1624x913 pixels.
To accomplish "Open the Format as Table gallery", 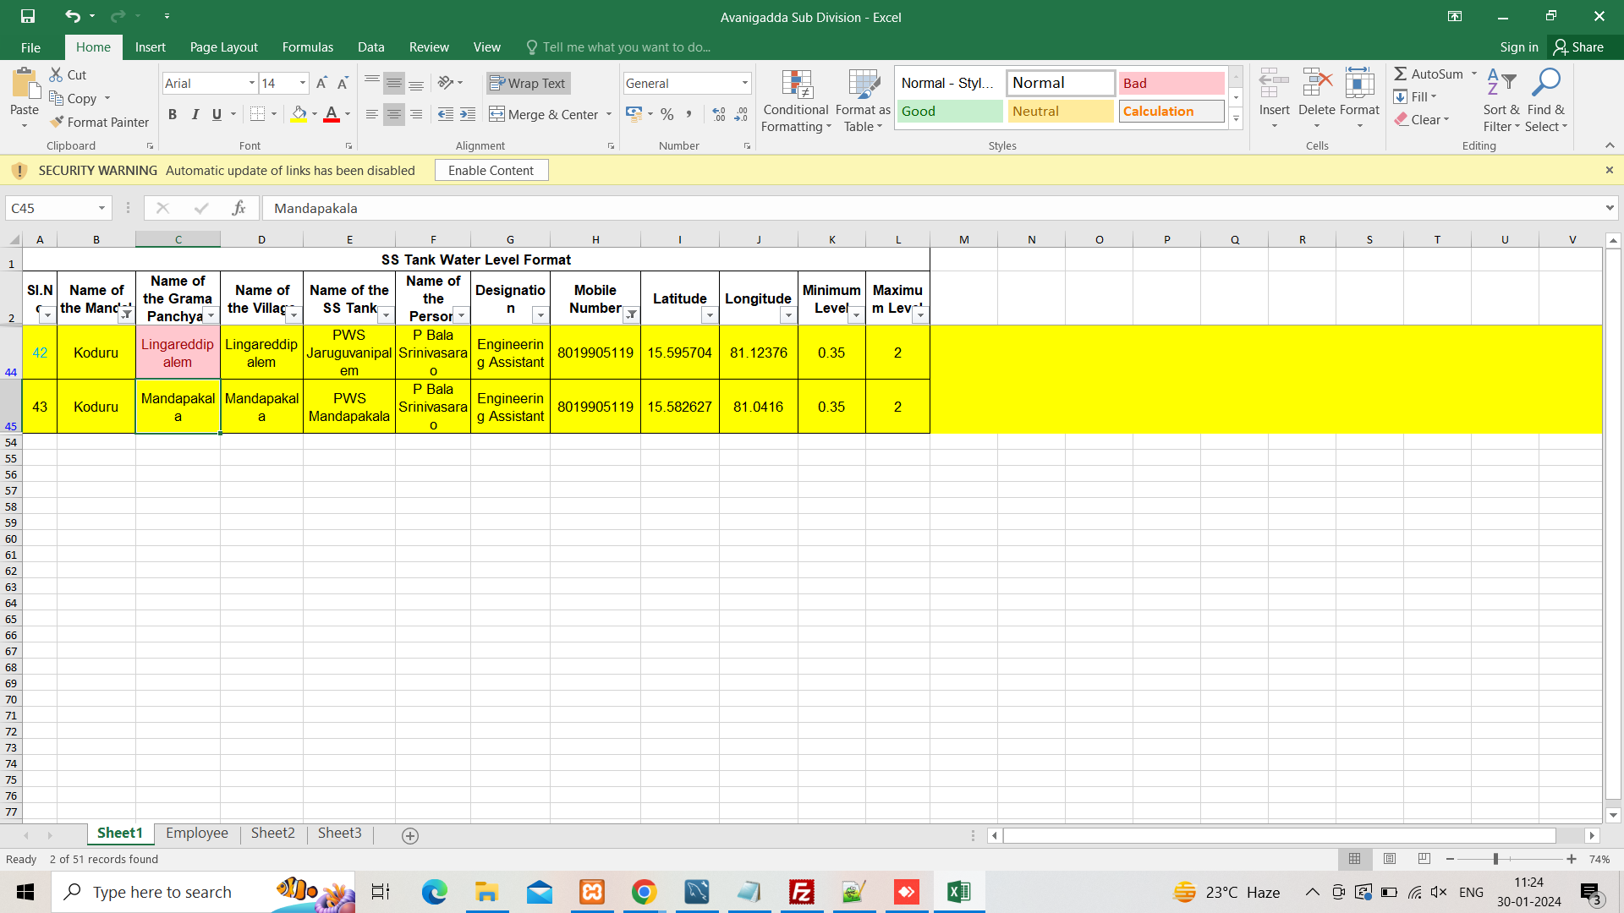I will point(863,101).
